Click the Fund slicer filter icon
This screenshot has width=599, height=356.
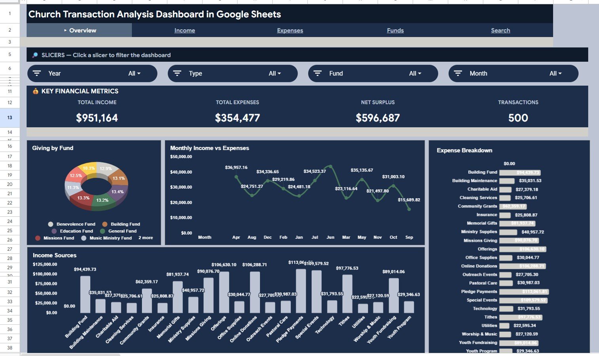point(317,73)
